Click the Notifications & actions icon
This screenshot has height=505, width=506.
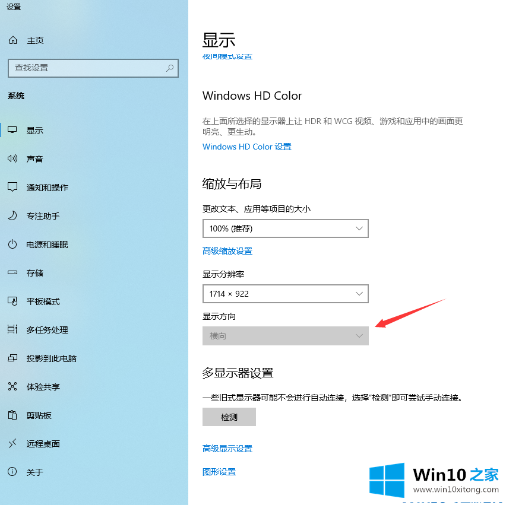[x=12, y=187]
